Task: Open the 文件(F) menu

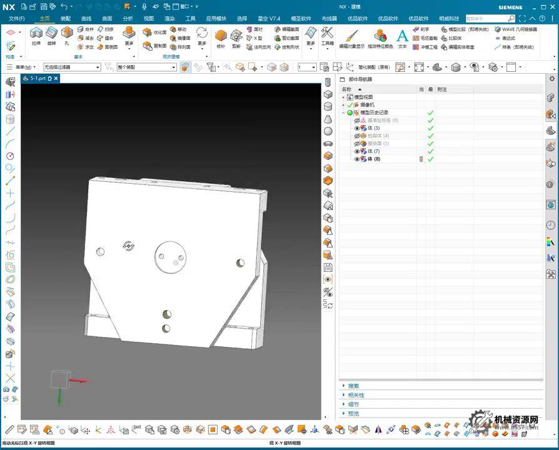Action: pos(17,19)
